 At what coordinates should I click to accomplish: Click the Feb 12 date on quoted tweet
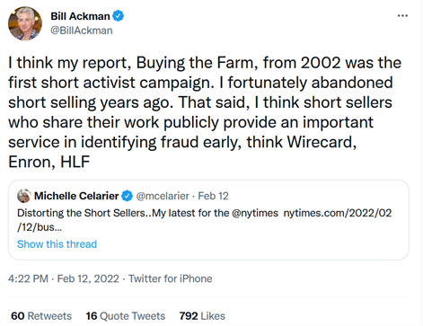point(213,196)
